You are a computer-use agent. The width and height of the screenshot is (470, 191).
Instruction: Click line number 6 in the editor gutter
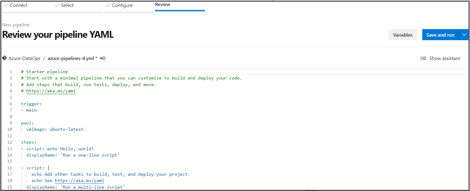pos(11,104)
